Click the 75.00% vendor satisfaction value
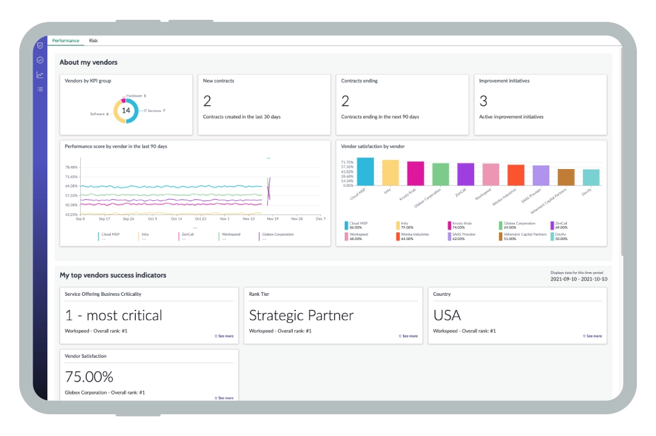This screenshot has width=656, height=436. 89,377
